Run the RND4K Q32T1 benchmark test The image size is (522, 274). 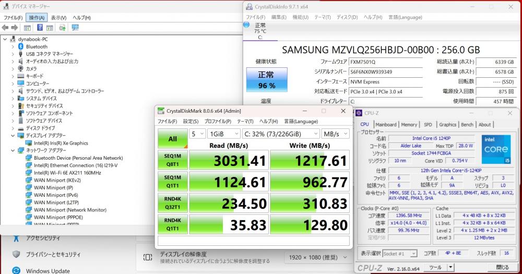pyautogui.click(x=173, y=202)
